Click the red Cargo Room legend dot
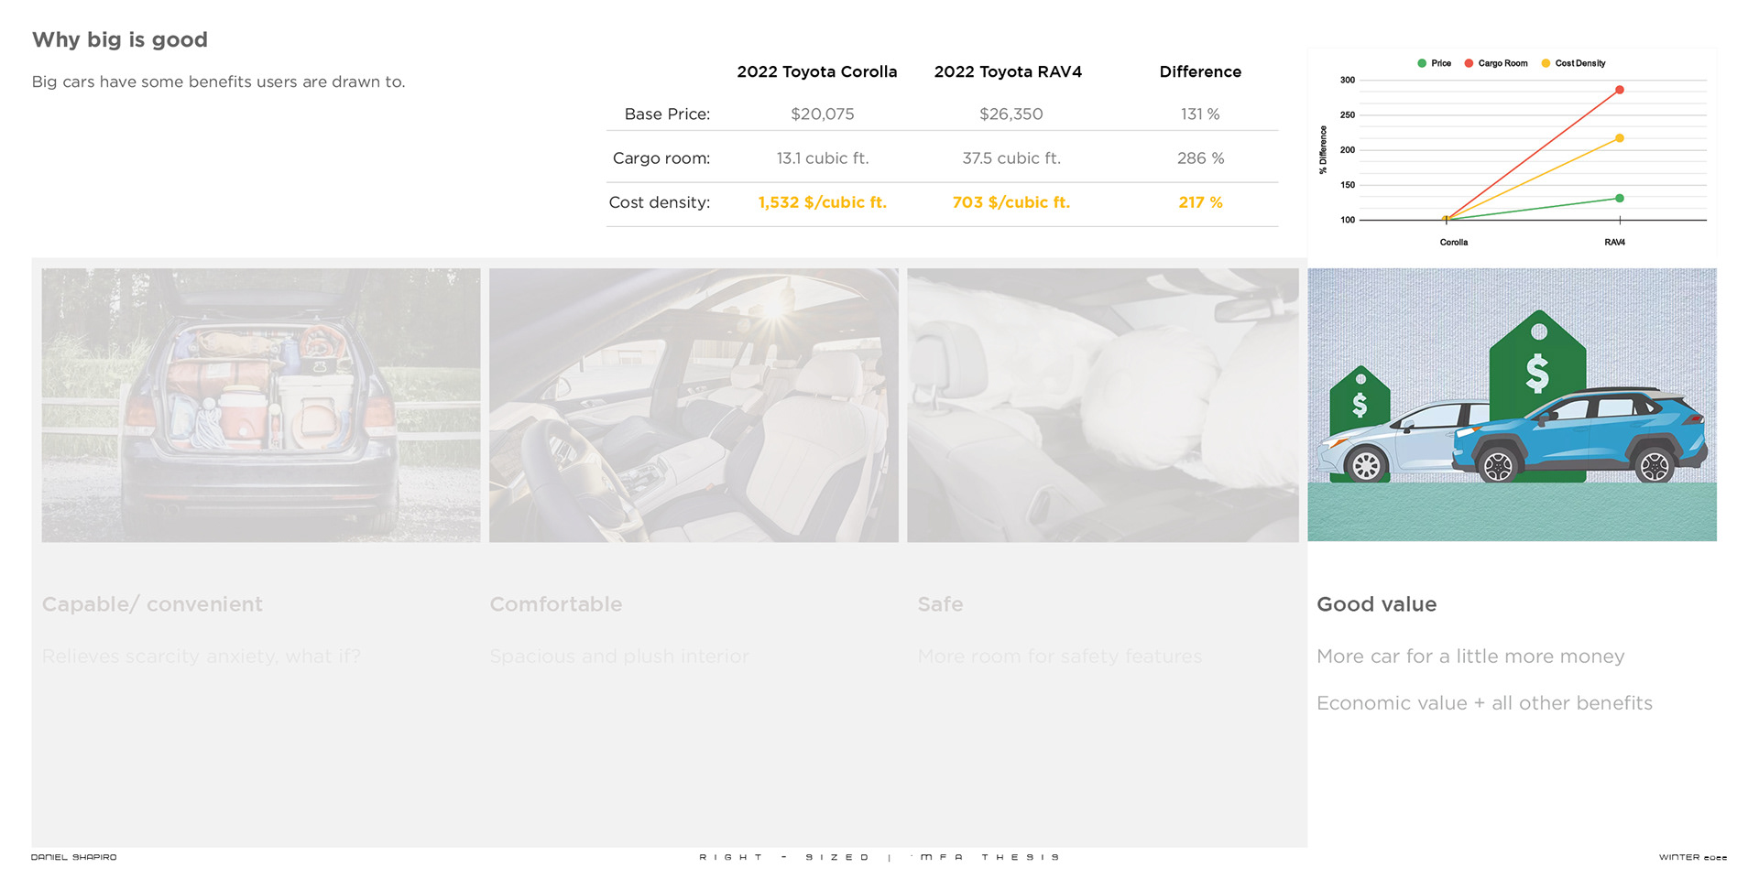1759x879 pixels. [x=1469, y=63]
